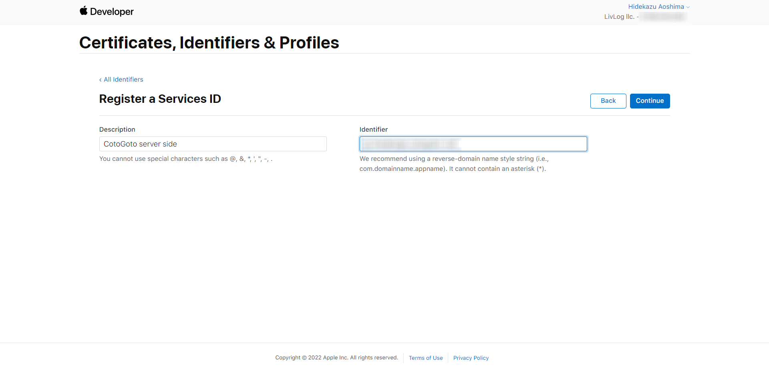Click the reverse-domain hint under Identifier
Viewport: 769px width, 373px height.
(x=453, y=164)
